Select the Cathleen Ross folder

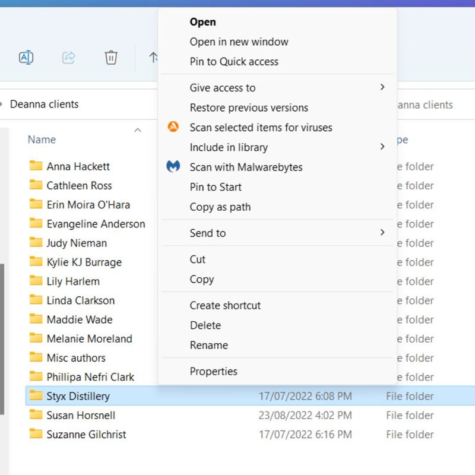pyautogui.click(x=79, y=185)
